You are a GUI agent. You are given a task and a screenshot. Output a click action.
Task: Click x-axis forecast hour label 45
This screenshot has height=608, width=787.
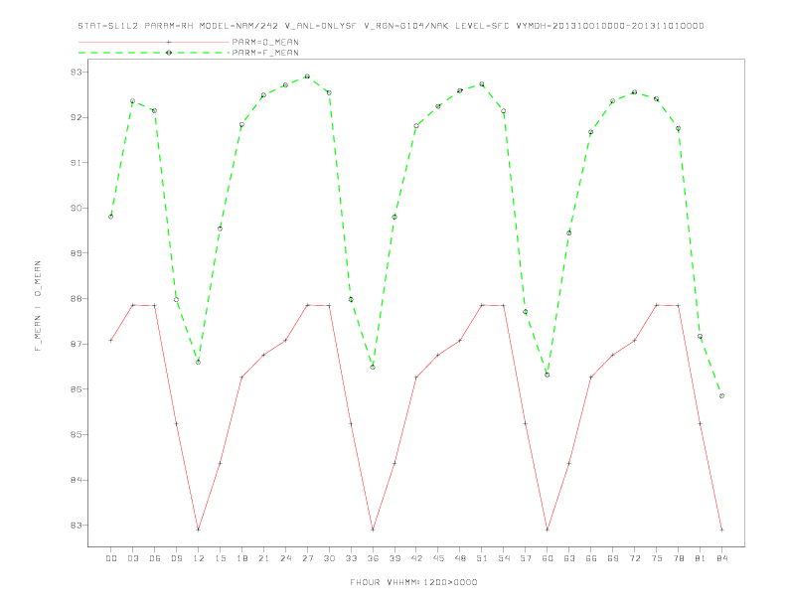click(438, 558)
